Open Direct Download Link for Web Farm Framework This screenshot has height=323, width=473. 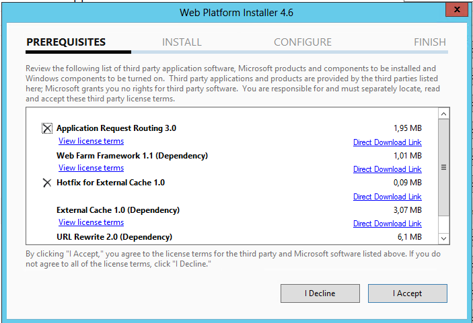coord(388,169)
